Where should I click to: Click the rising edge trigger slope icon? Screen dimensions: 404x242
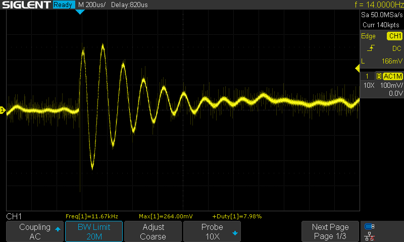pos(372,48)
